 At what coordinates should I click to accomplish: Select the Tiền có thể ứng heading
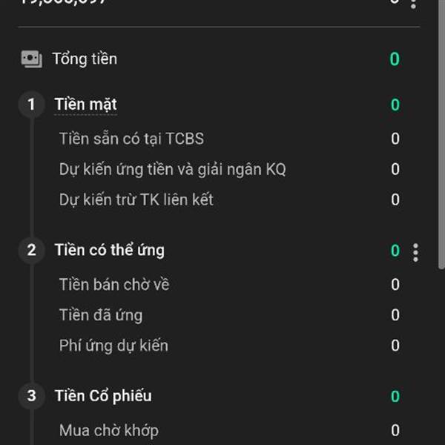(109, 250)
